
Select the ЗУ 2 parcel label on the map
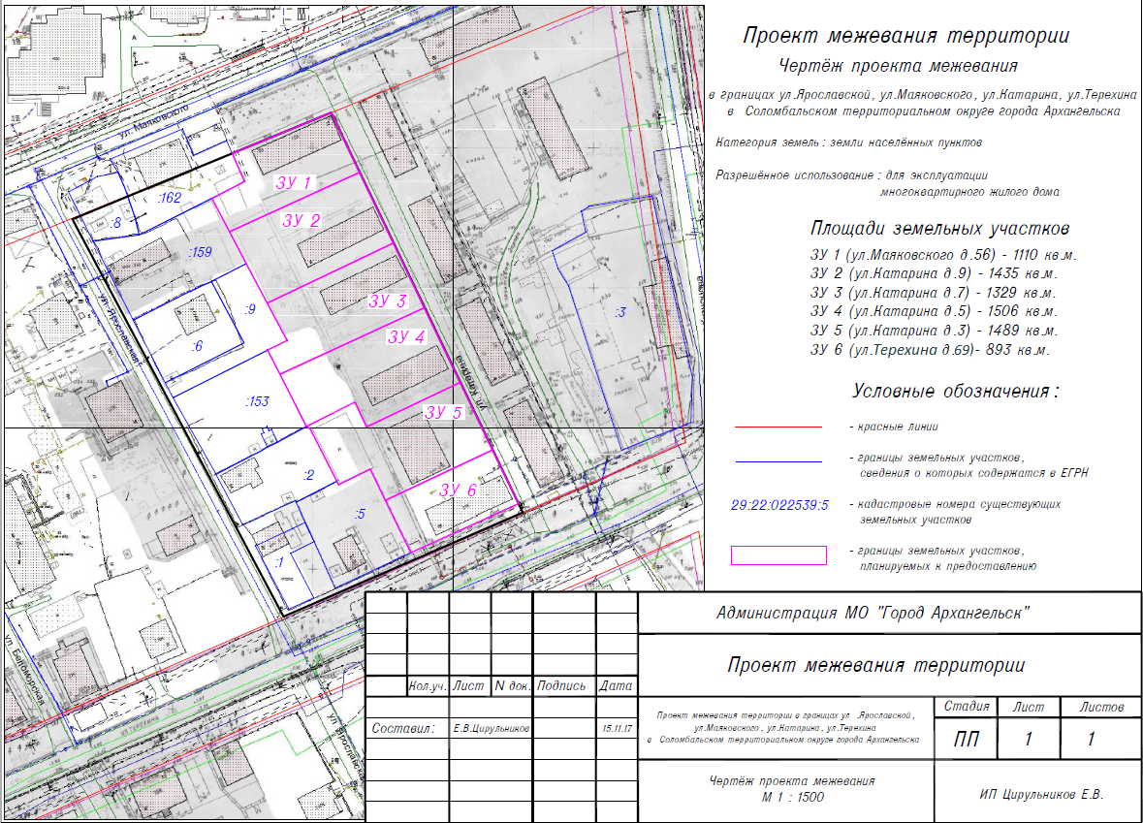(301, 220)
